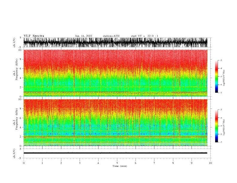237x183 pixels.
Task: Click the ch.3 voltage waveform strip
Action: click(115, 153)
